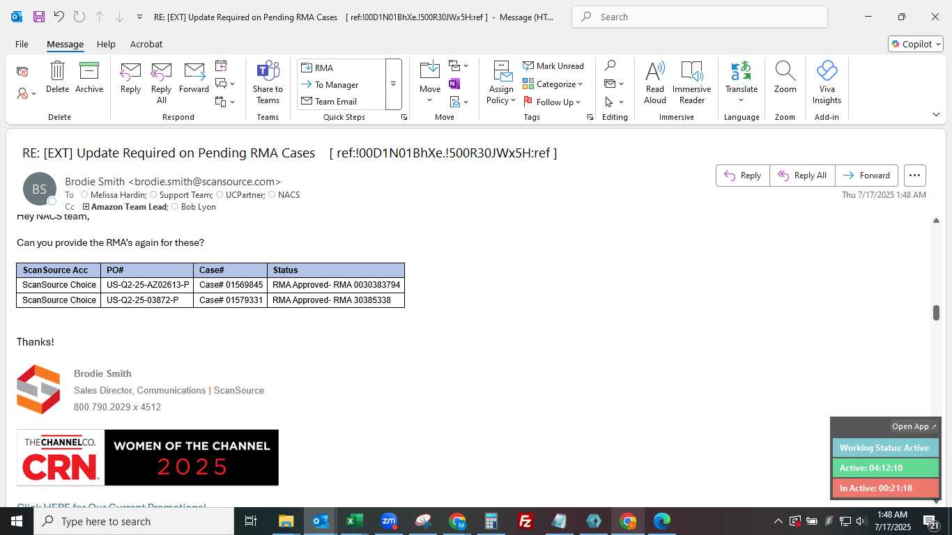Customize the Quick Access Toolbar dropdown
The width and height of the screenshot is (952, 535).
140,17
